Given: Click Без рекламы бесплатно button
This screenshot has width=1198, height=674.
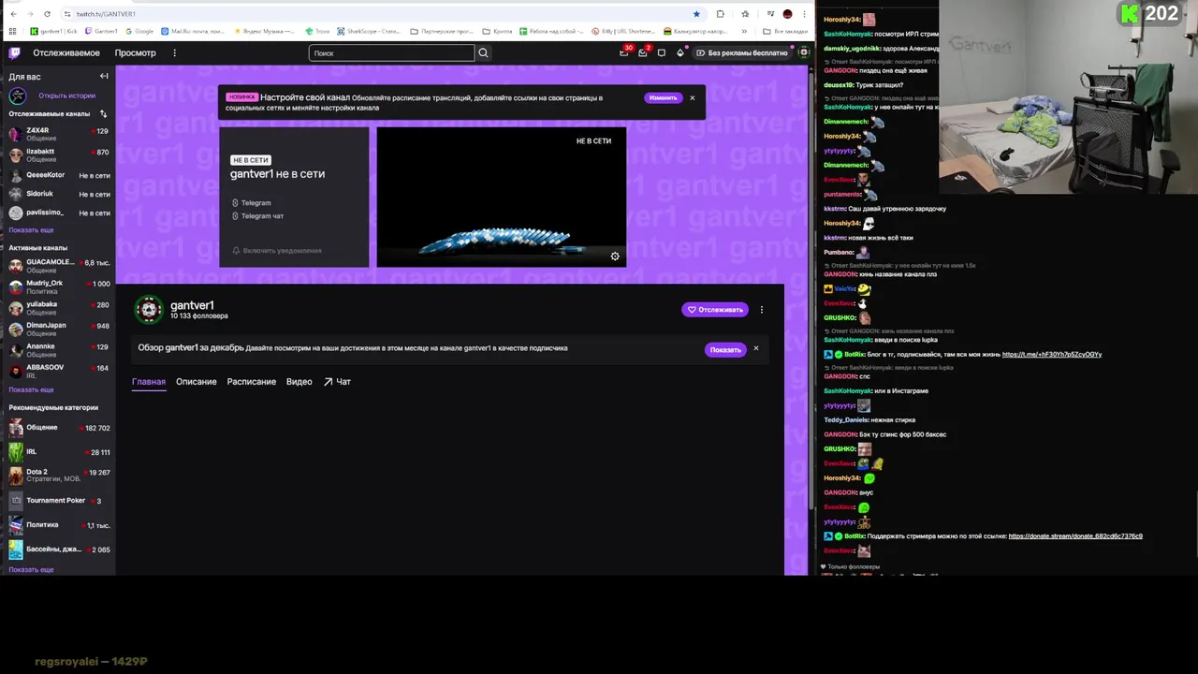Looking at the screenshot, I should coord(742,53).
